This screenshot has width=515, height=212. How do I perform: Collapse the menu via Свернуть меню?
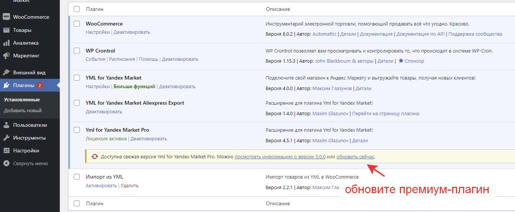pos(30,163)
